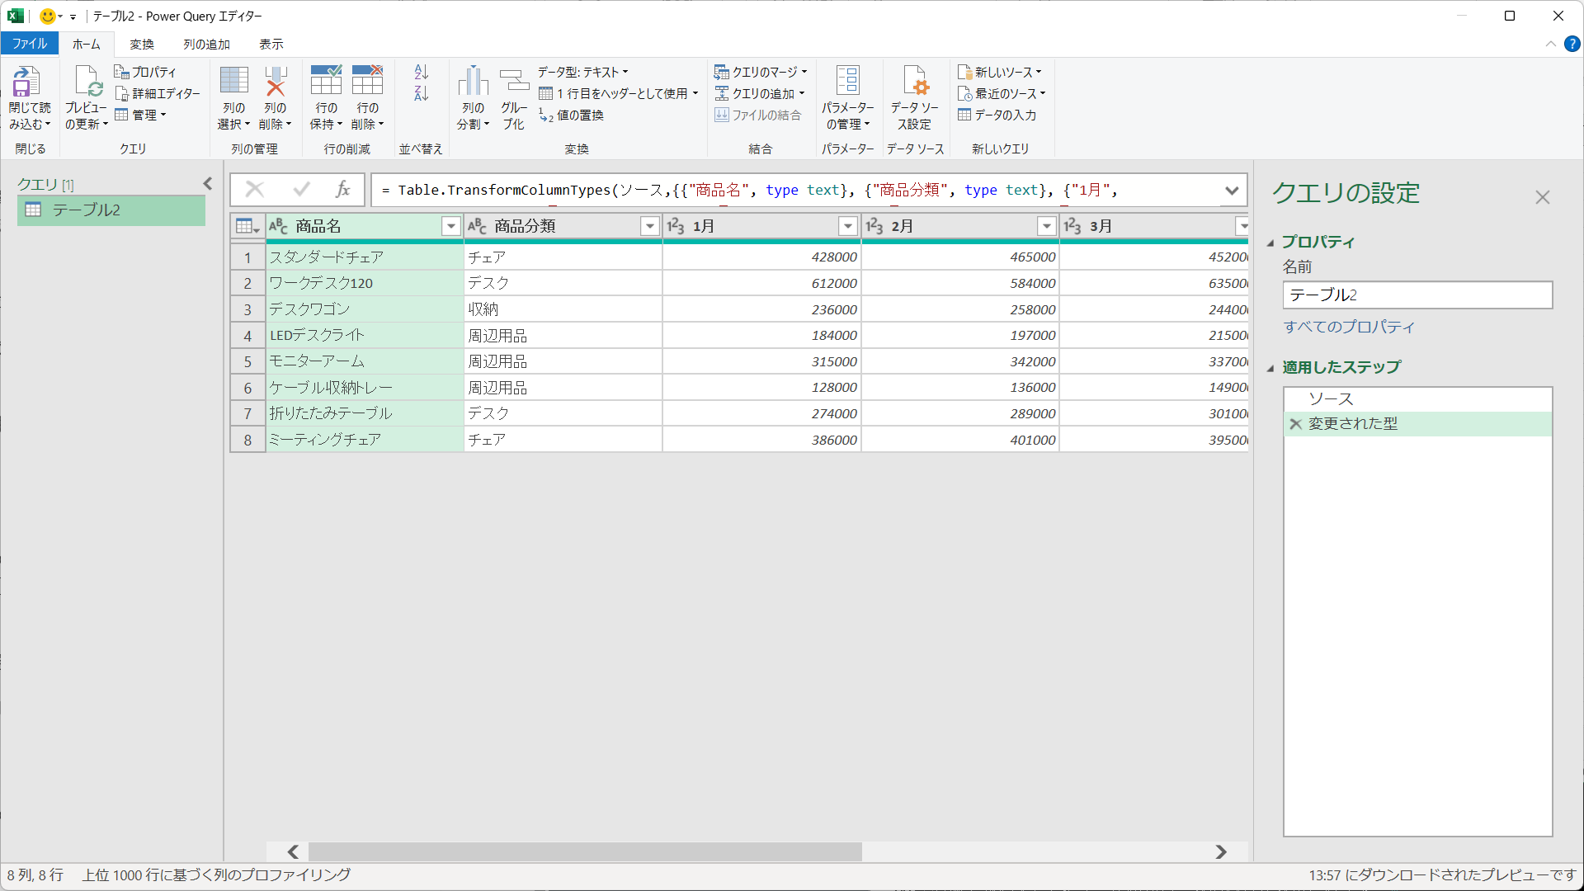
Task: Click the Split Column (列の分割) icon
Action: (x=473, y=81)
